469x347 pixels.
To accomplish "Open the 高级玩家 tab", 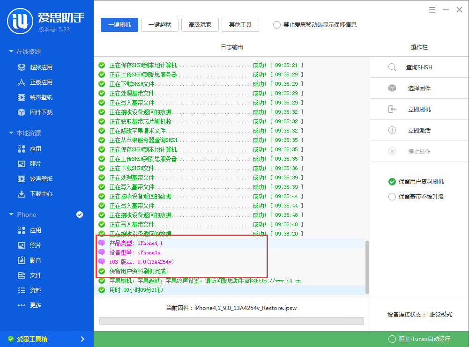I will tap(200, 25).
